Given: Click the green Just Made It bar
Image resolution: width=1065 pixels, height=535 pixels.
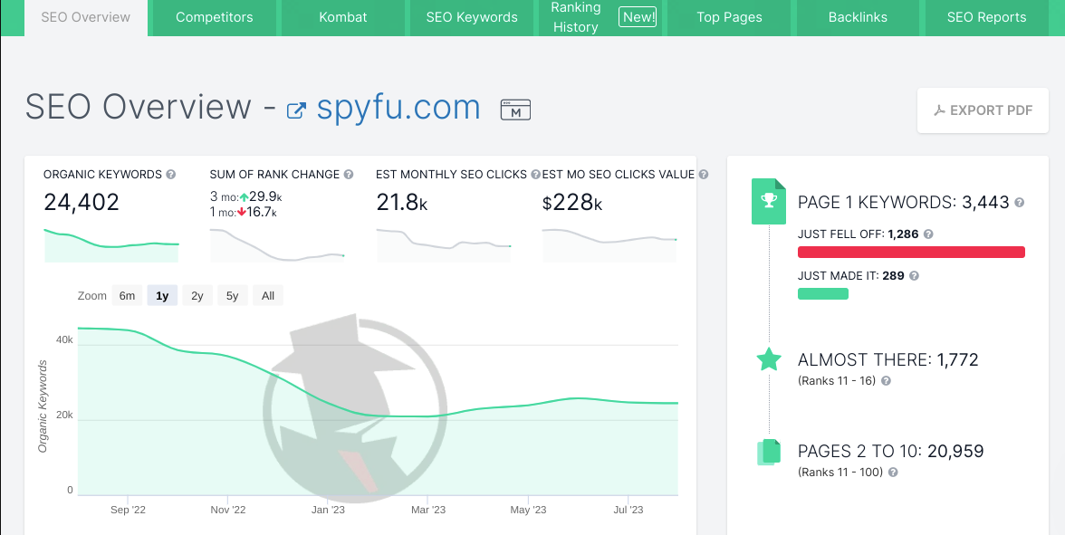Looking at the screenshot, I should point(823,294).
